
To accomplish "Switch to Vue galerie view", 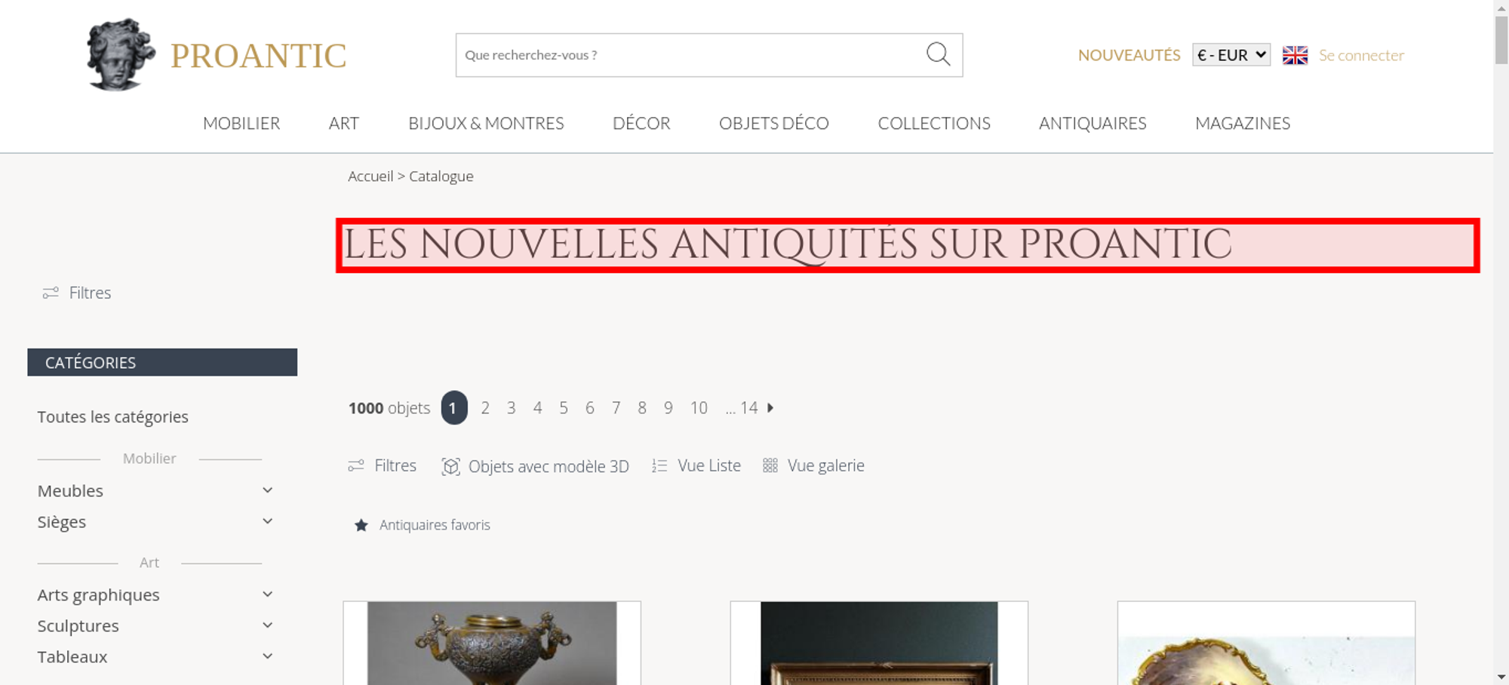I will click(813, 465).
